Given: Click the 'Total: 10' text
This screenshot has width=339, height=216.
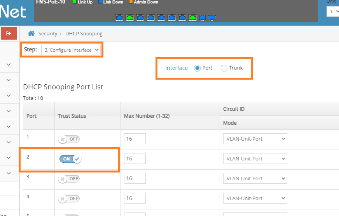Looking at the screenshot, I should [33, 98].
